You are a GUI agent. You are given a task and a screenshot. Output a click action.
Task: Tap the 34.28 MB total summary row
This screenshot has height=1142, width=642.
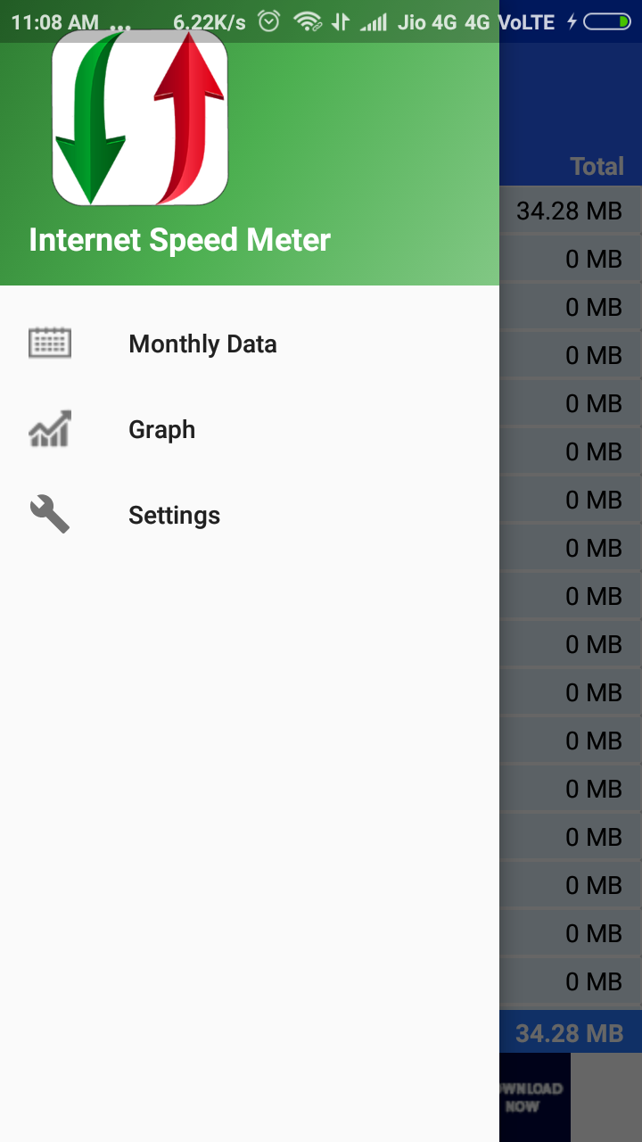(568, 1031)
